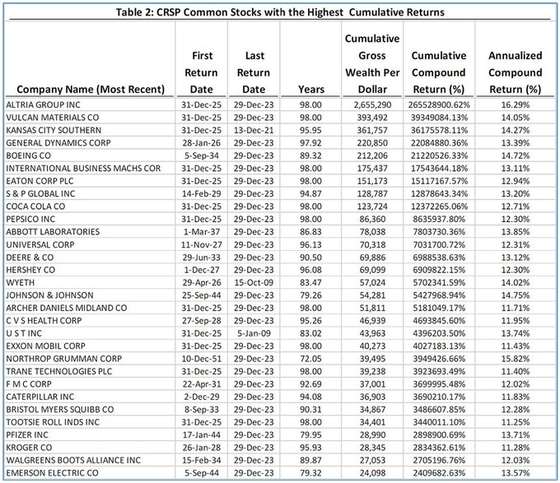This screenshot has height=483, width=560.
Task: Select Wyeth's last return date 15-Oct-09
Action: (254, 282)
